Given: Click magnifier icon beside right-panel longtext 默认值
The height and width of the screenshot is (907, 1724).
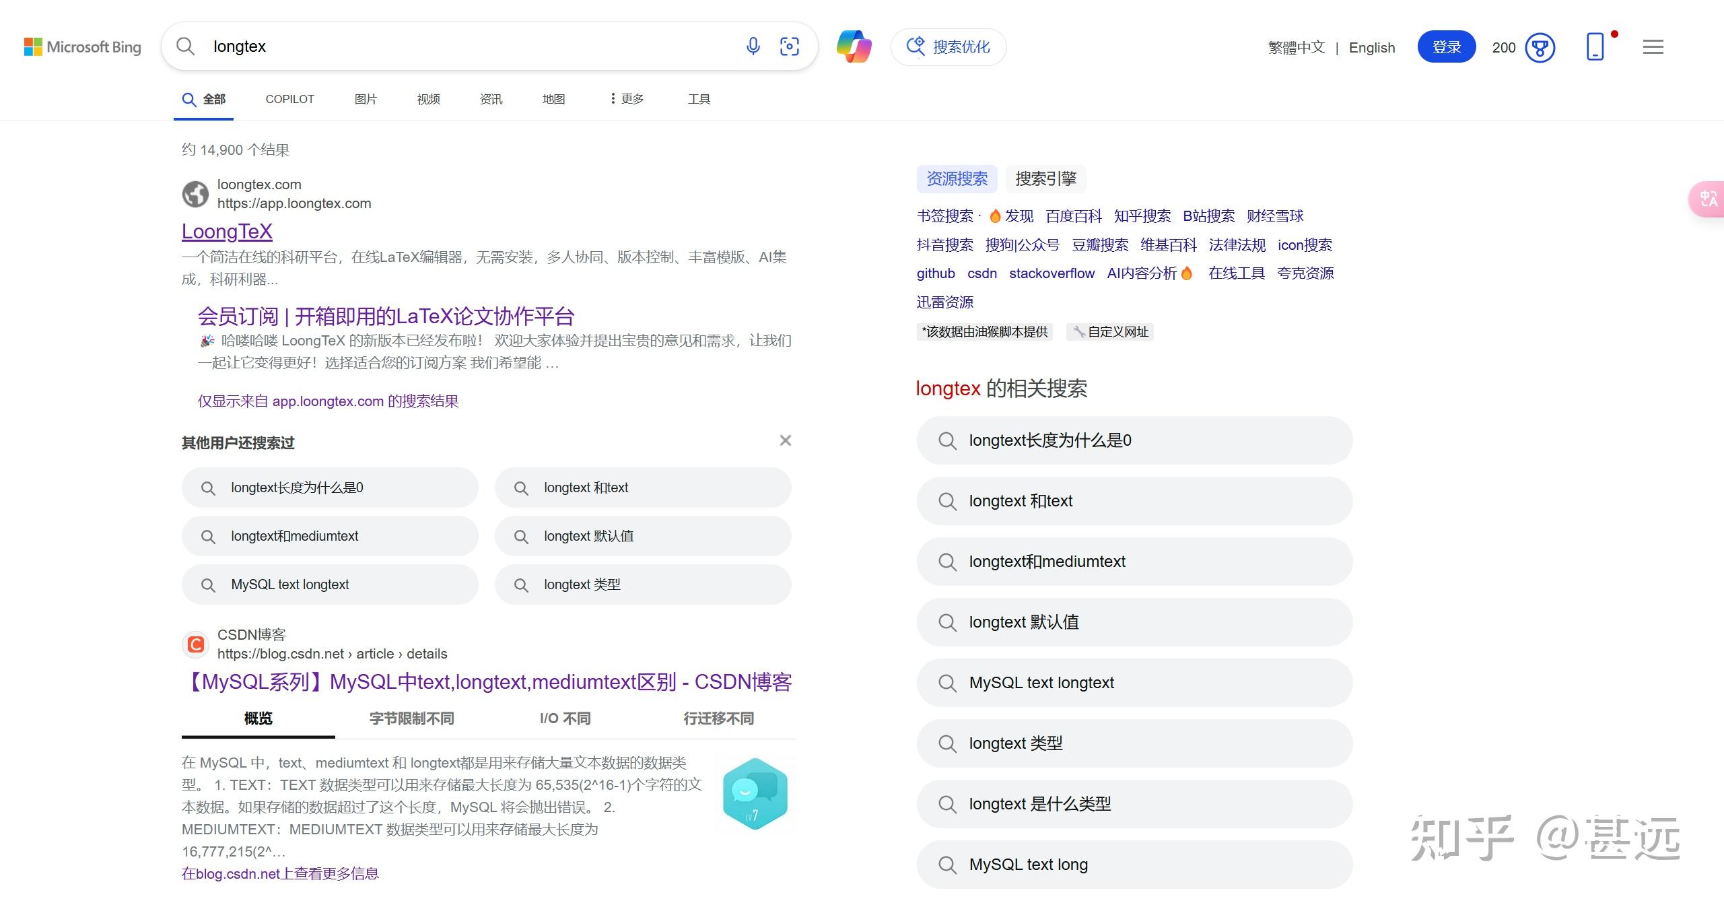Looking at the screenshot, I should click(947, 622).
